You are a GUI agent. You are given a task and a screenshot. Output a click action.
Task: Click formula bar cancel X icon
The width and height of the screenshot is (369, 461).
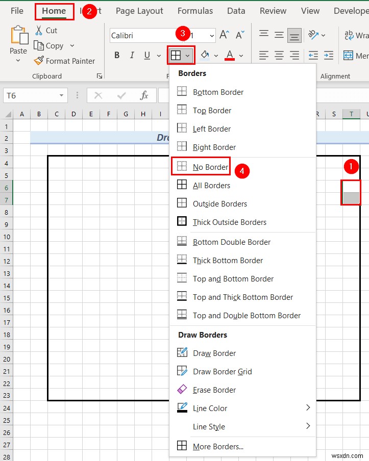[99, 95]
